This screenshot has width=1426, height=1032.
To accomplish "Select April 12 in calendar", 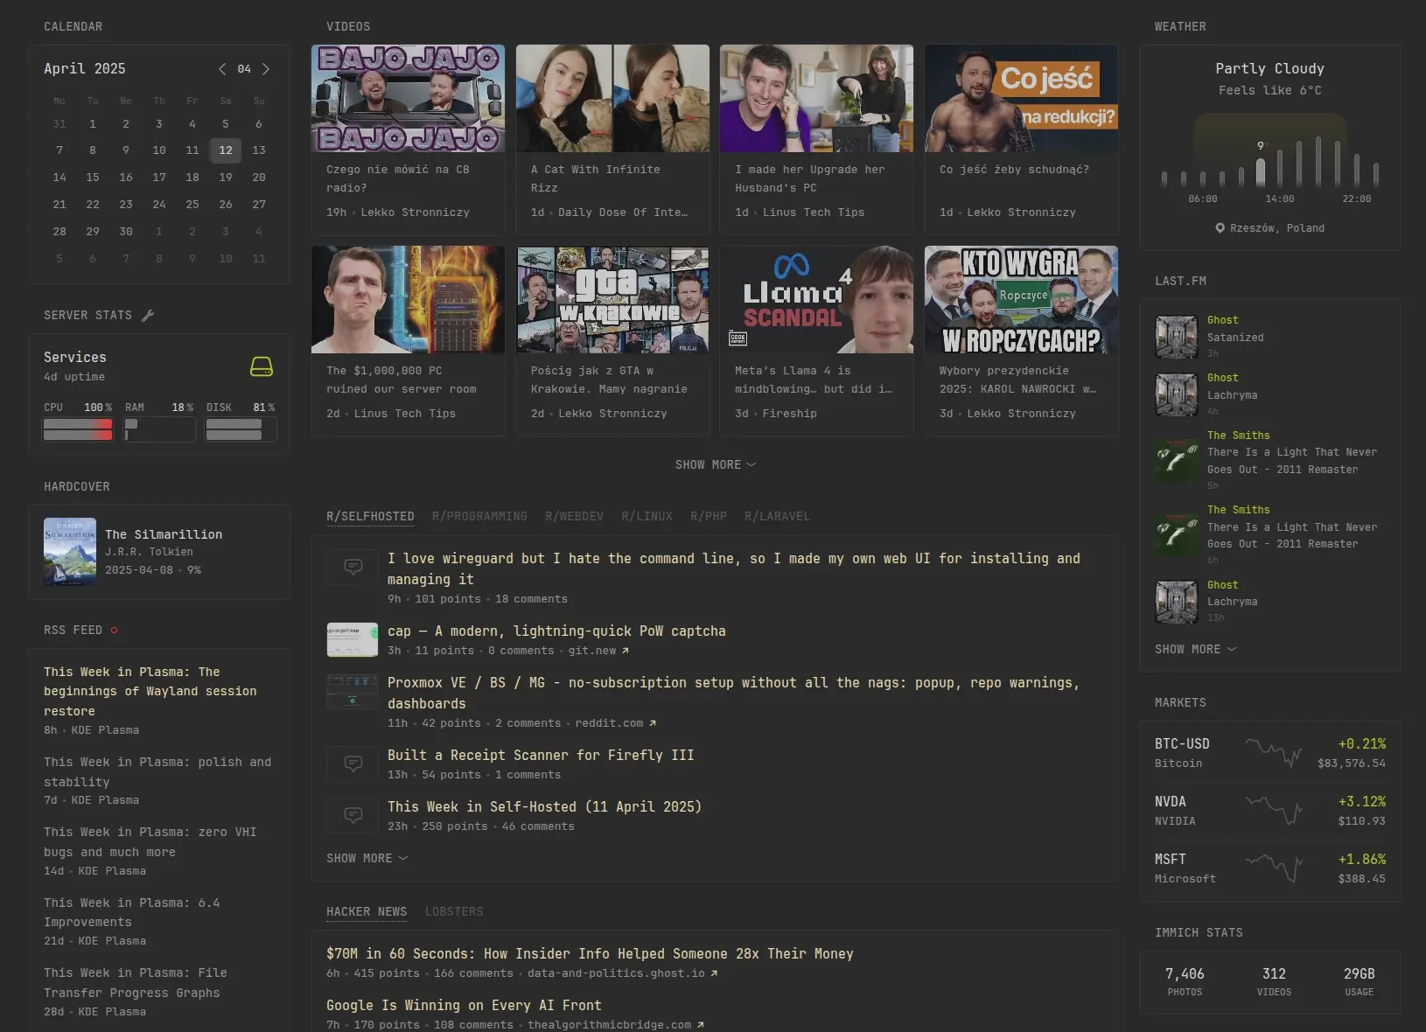I will [226, 150].
